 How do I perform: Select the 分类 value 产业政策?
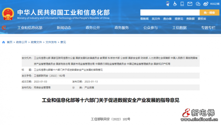tap(89, 88)
